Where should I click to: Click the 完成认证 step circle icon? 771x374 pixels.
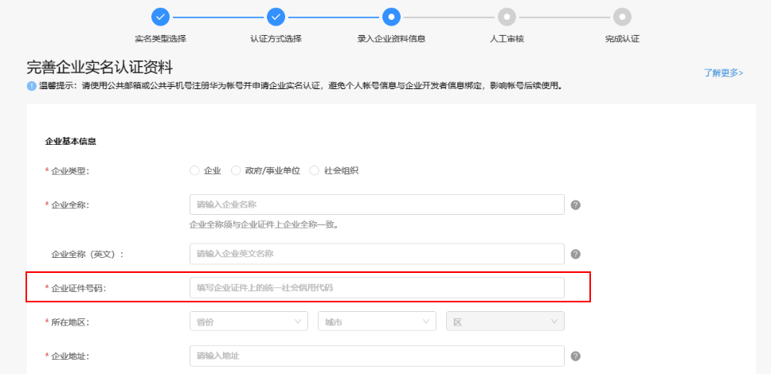[622, 17]
